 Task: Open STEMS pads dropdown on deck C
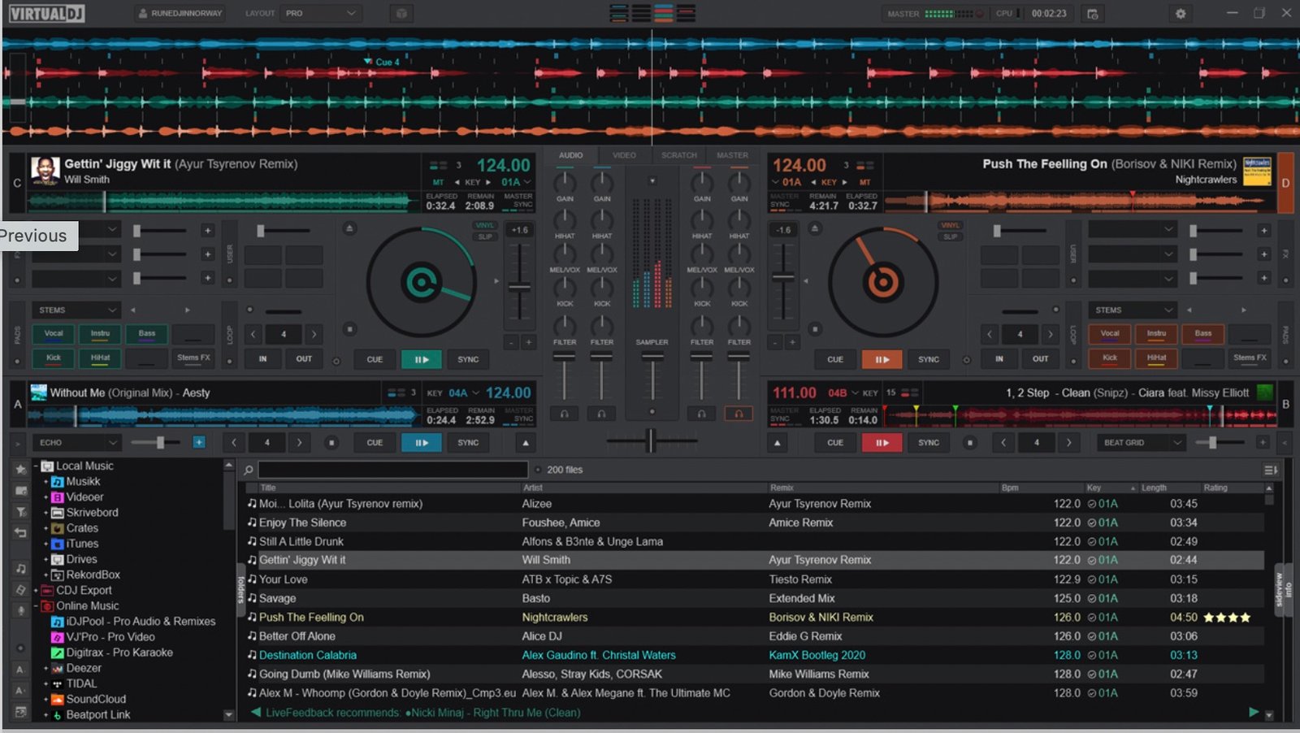tap(77, 310)
